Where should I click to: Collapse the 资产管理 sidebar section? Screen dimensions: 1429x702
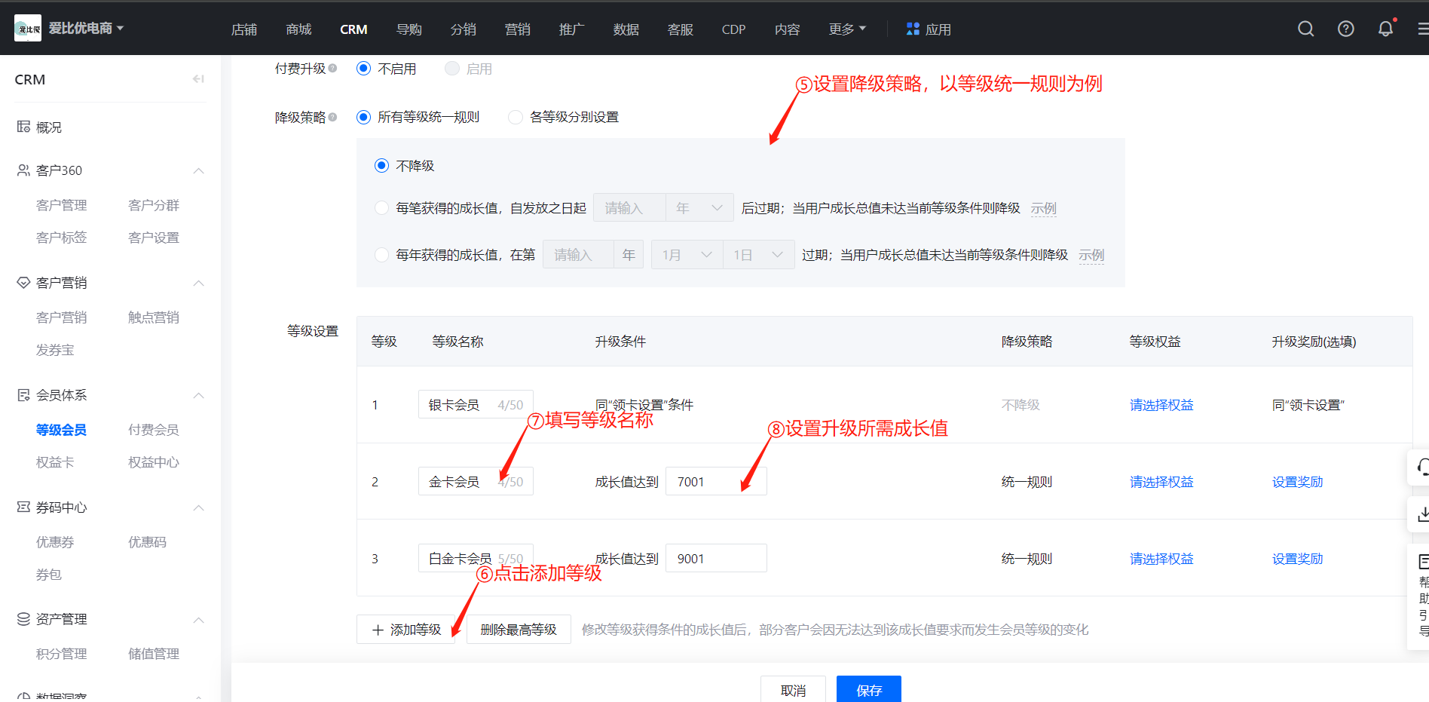coord(199,619)
